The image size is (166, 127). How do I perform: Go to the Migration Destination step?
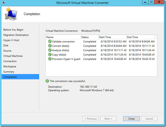click(16, 35)
